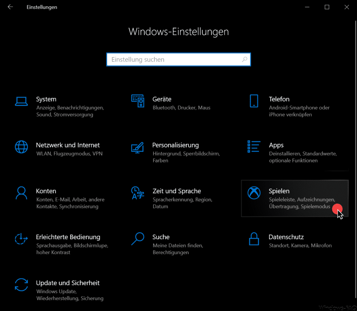Viewport: 357px width, 311px height.
Task: Open the Erleichterte Bedienung dotted clock icon
Action: [x=21, y=239]
